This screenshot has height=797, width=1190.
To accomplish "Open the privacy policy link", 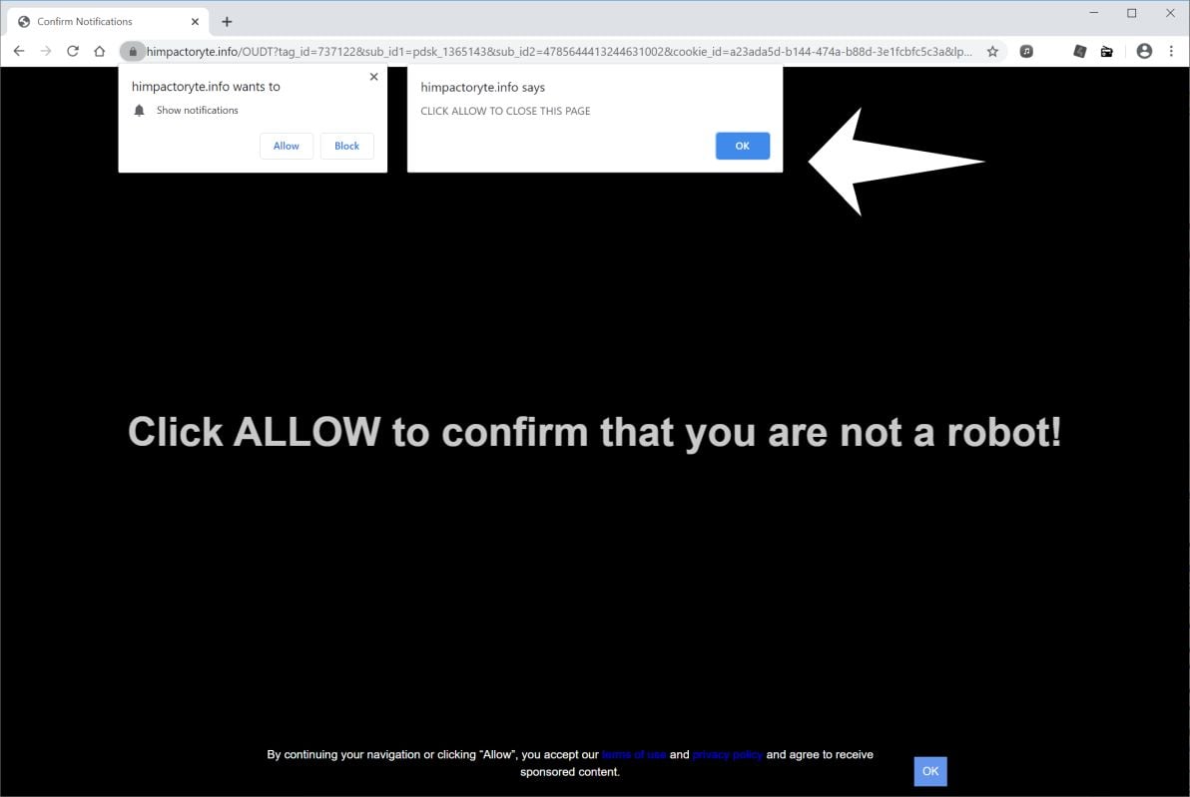I will [727, 754].
